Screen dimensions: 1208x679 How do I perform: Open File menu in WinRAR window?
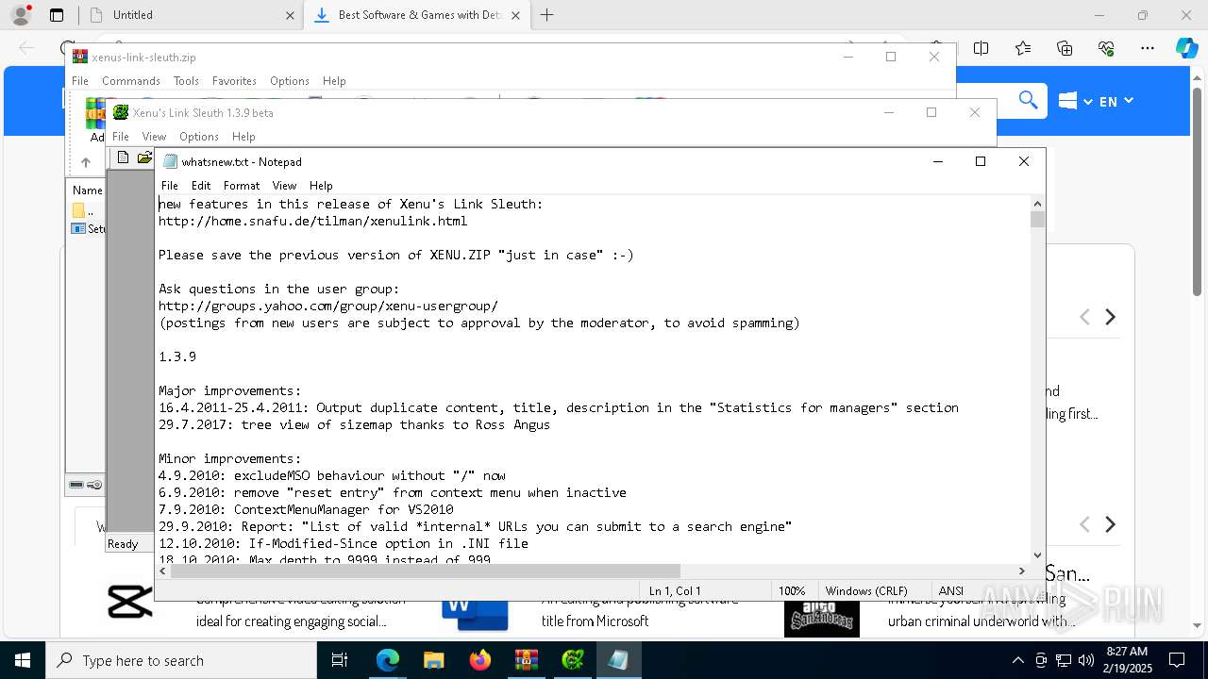tap(80, 81)
